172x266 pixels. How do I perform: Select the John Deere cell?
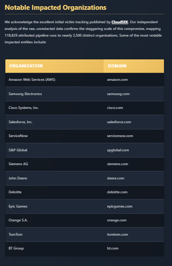tap(54, 178)
